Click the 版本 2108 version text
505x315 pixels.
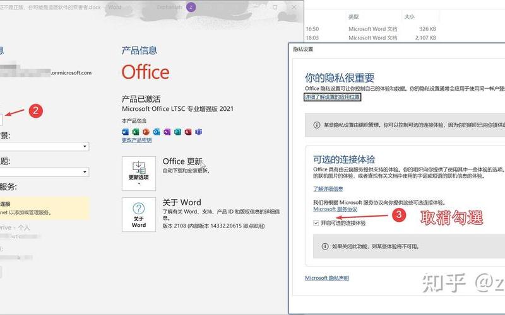click(x=213, y=226)
